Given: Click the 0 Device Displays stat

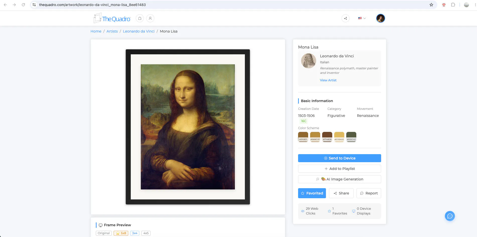Looking at the screenshot, I should [362, 211].
